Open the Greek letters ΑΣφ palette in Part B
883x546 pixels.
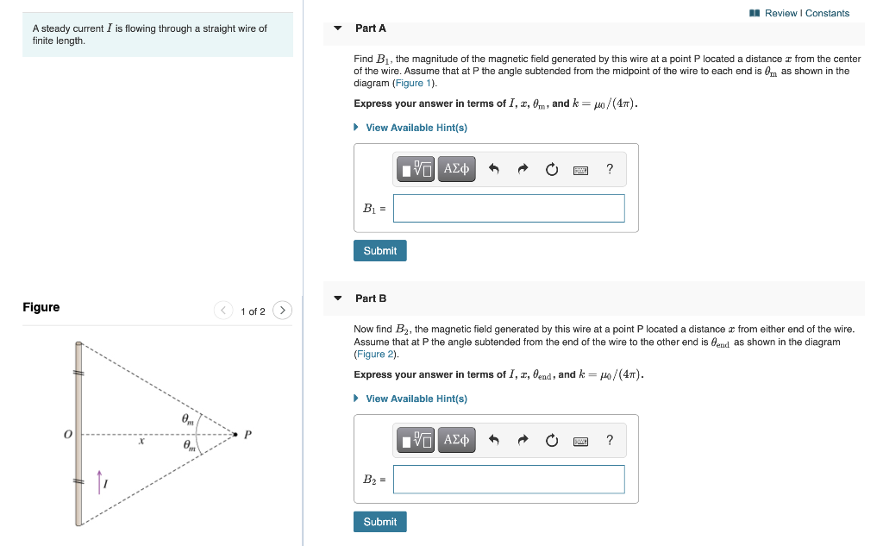(x=456, y=440)
